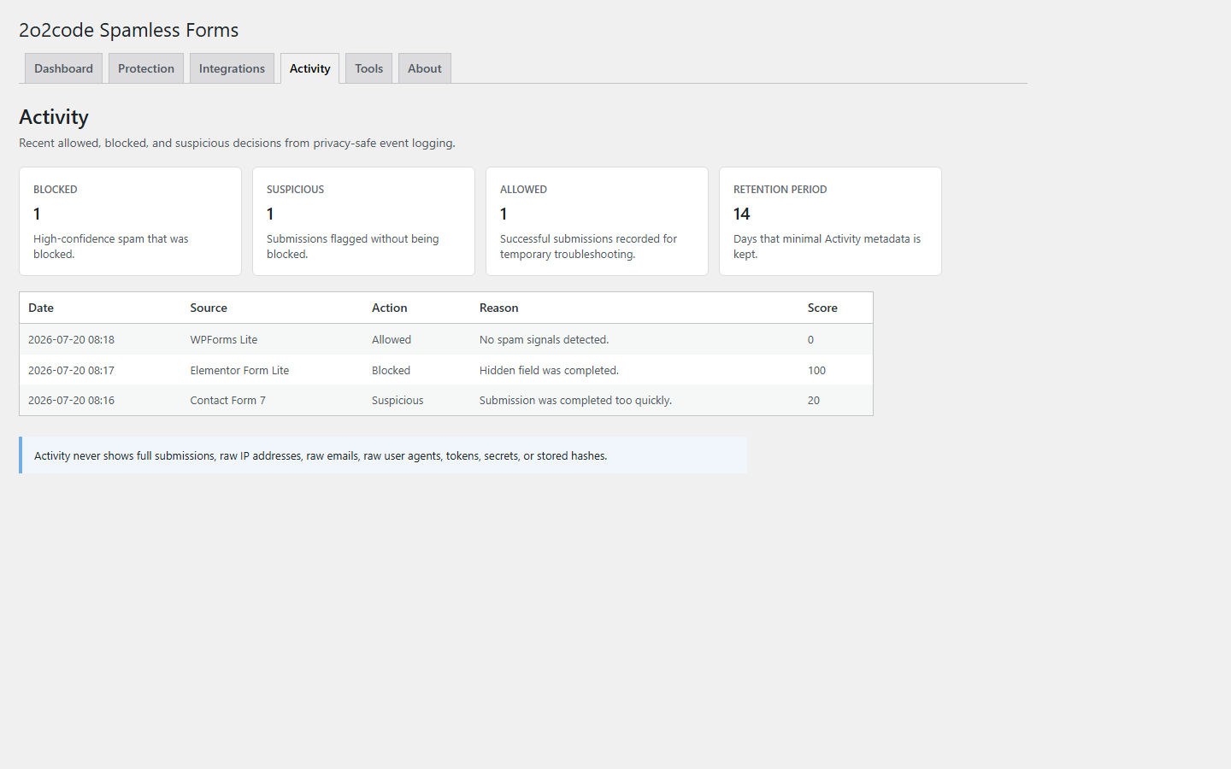Click the Retention Period card

(x=830, y=221)
